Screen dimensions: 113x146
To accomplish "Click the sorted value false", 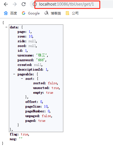I will click(52, 83).
